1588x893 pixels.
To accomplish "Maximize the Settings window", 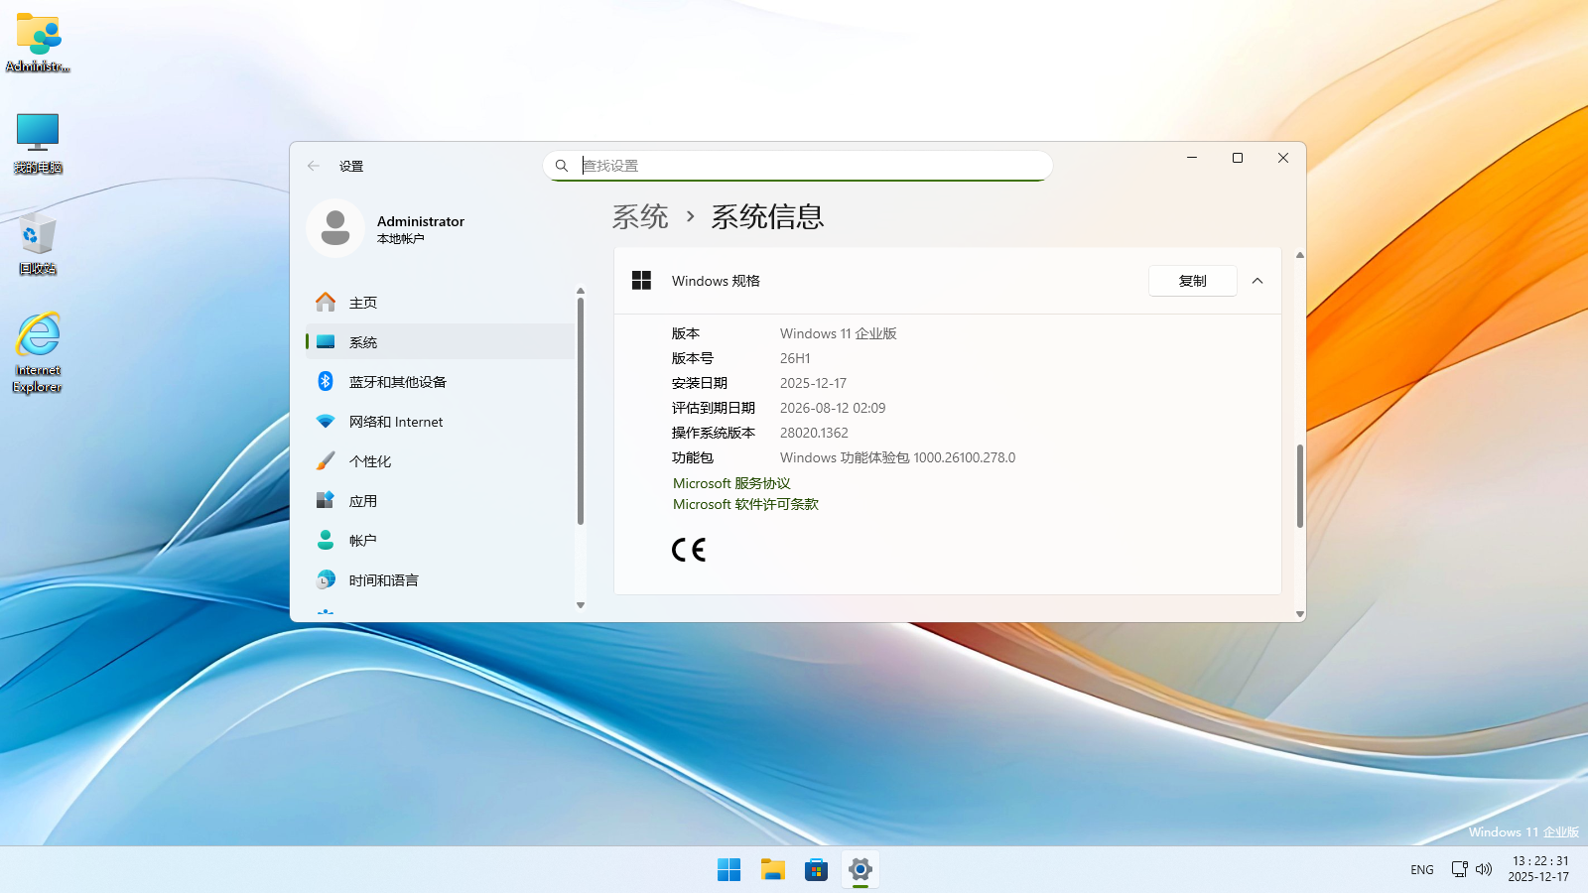I will [1238, 158].
